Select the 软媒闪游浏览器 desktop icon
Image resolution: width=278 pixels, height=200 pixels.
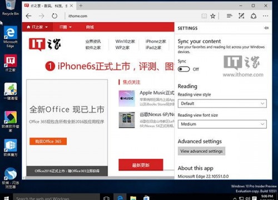tap(11, 178)
